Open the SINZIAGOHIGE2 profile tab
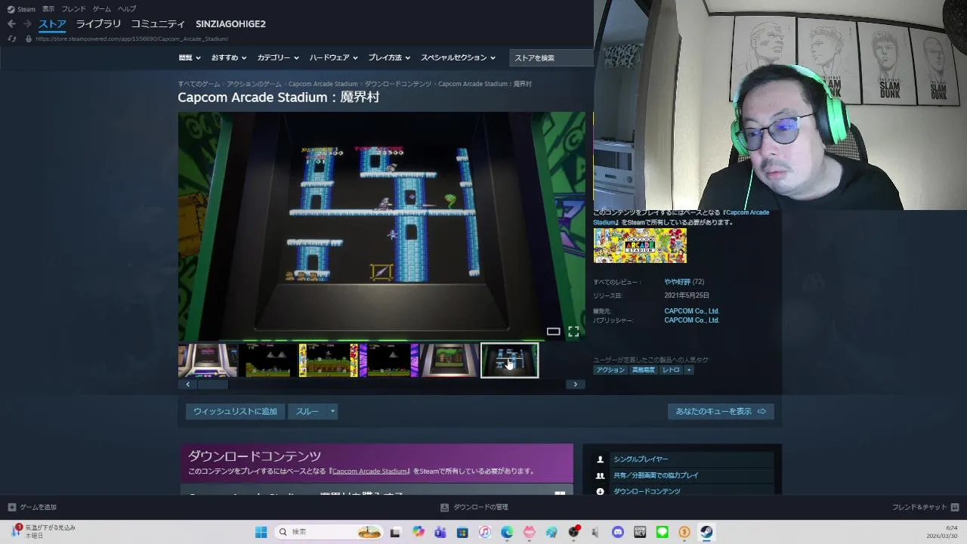 230,24
